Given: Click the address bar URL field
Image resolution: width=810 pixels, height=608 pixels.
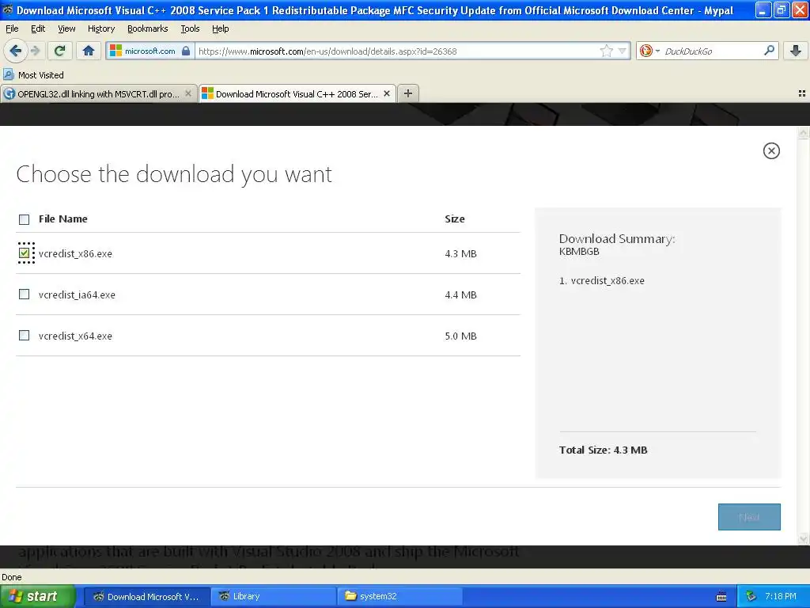Looking at the screenshot, I should 397,51.
